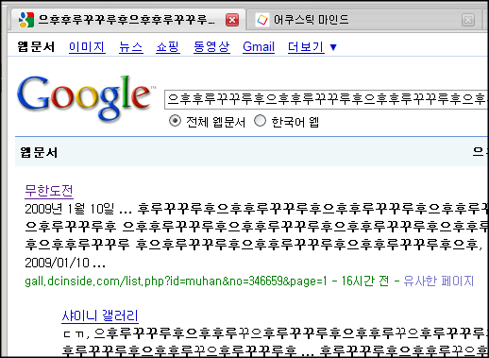Select the 한국어 웹 radio button
This screenshot has height=358, width=489.
pyautogui.click(x=260, y=121)
